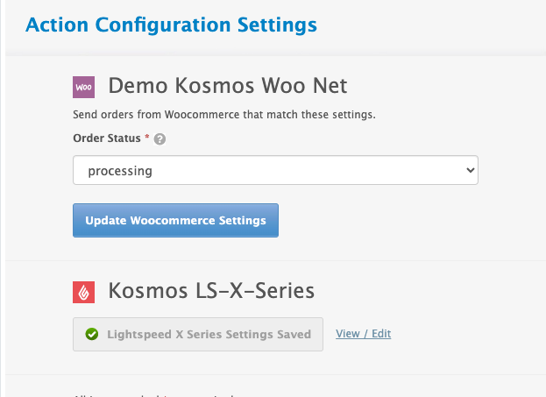This screenshot has height=397, width=546.
Task: Click the purple WooCommerce logo icon
Action: [x=83, y=87]
